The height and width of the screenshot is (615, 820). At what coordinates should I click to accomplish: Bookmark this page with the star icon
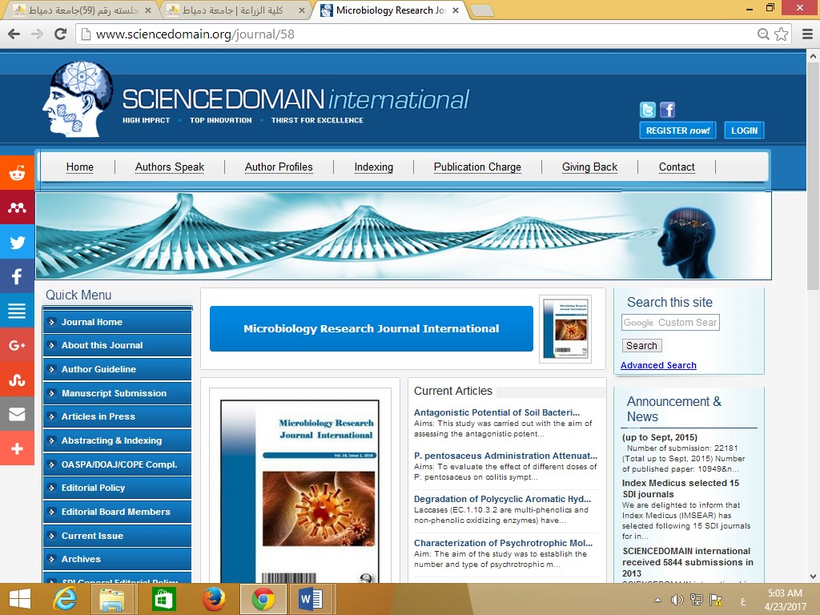[782, 34]
